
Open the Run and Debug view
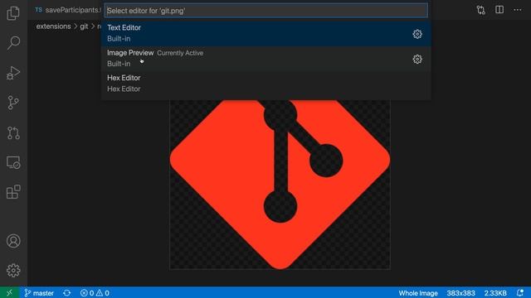point(13,73)
